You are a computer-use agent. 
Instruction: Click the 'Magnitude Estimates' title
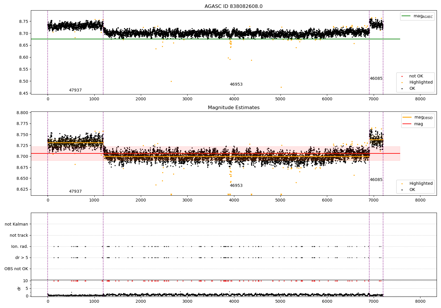pyautogui.click(x=234, y=108)
